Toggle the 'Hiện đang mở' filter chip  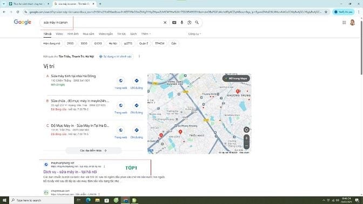(x=52, y=44)
